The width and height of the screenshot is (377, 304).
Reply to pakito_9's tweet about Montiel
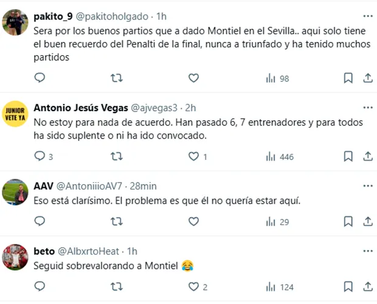(40, 78)
